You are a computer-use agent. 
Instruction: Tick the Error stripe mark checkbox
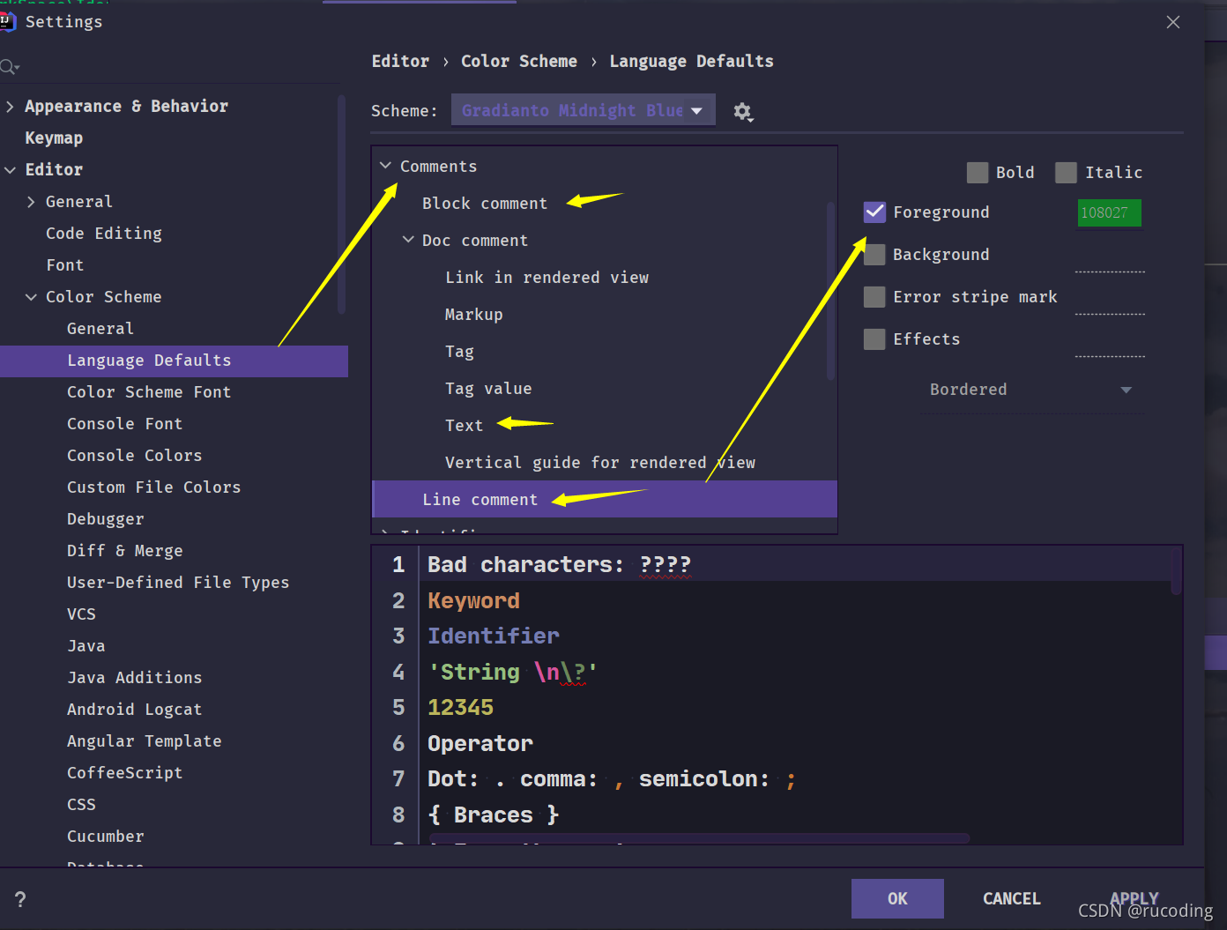874,297
